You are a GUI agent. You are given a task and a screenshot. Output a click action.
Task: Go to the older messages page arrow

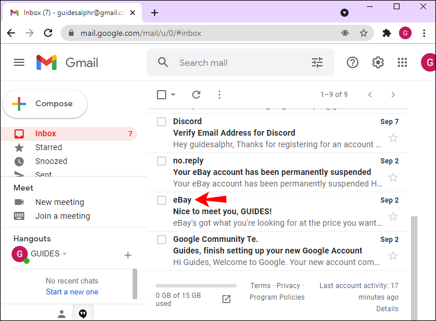point(393,95)
